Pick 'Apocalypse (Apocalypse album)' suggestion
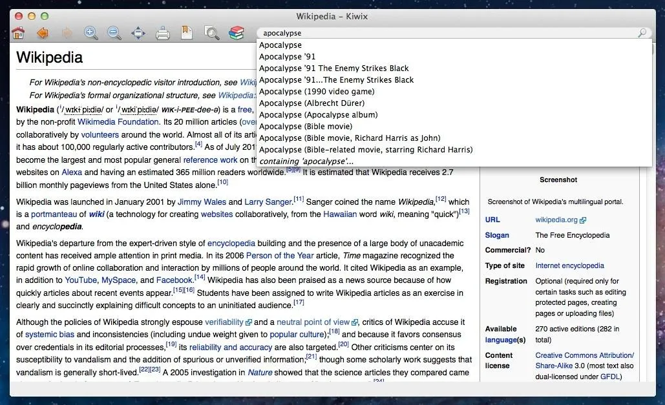Image resolution: width=665 pixels, height=405 pixels. pyautogui.click(x=454, y=115)
